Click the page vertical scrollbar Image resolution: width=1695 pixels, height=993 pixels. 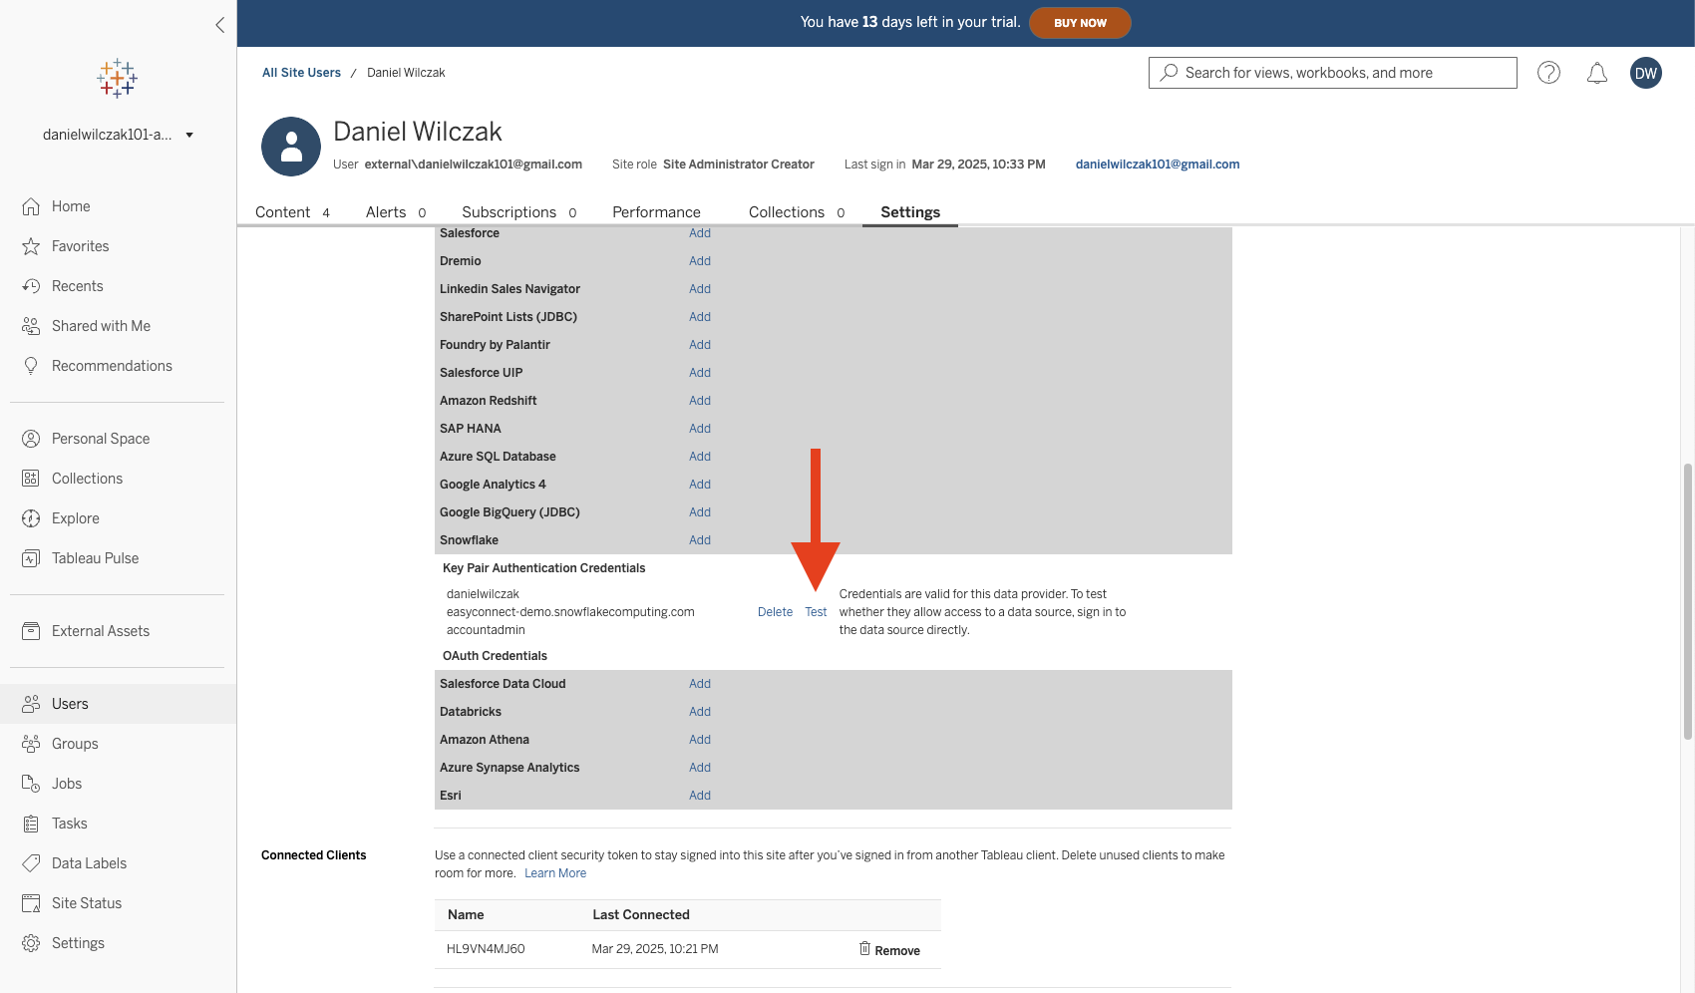click(x=1687, y=601)
